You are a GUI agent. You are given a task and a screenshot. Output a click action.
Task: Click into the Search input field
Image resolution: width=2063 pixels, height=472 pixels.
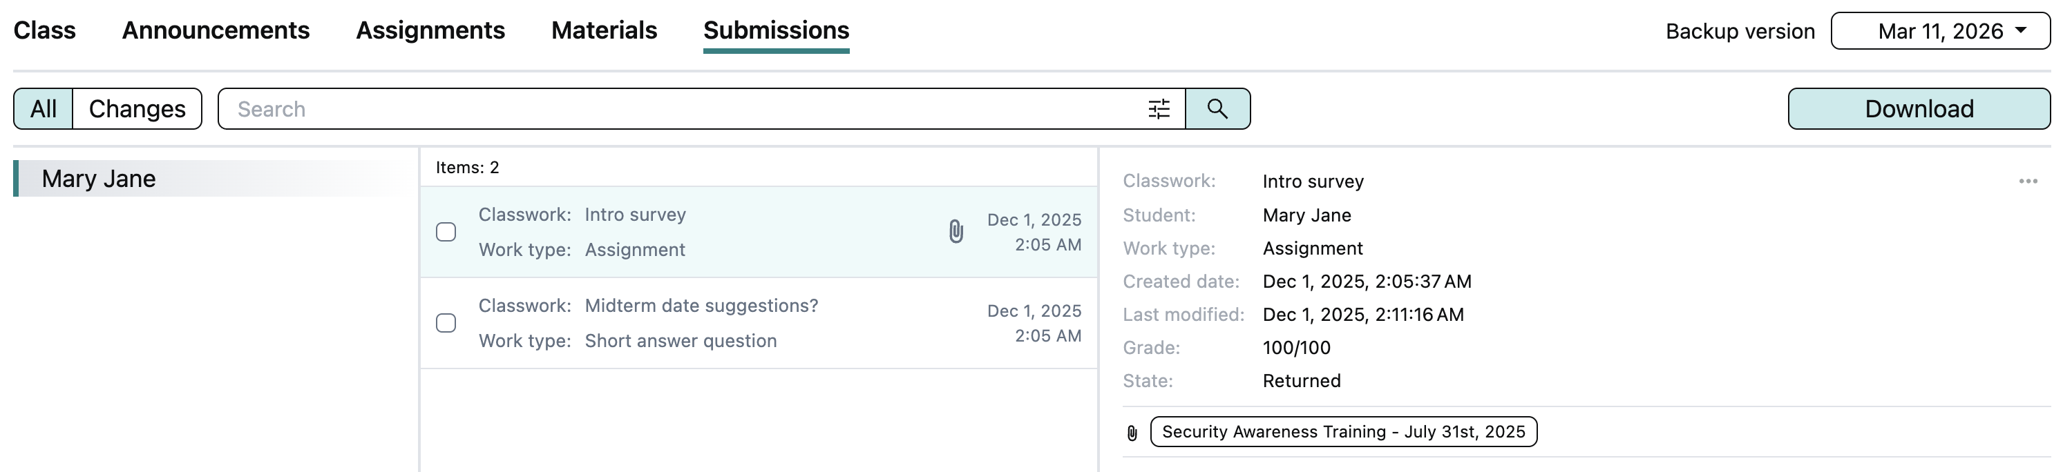[x=681, y=109]
